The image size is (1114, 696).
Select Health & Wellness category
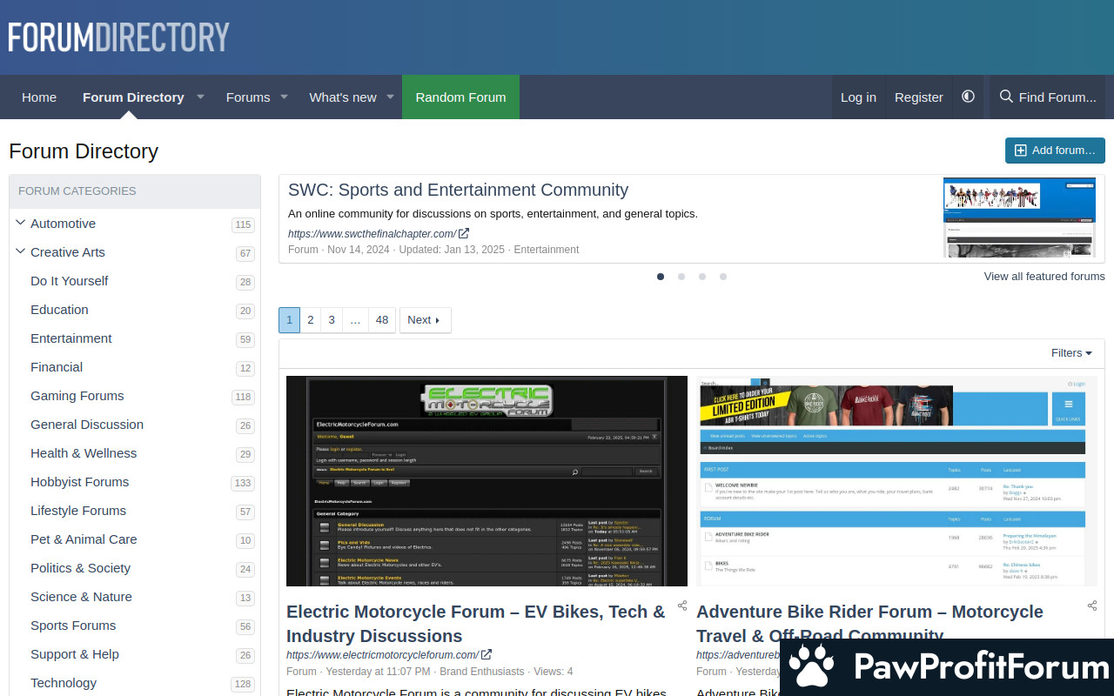click(x=84, y=452)
